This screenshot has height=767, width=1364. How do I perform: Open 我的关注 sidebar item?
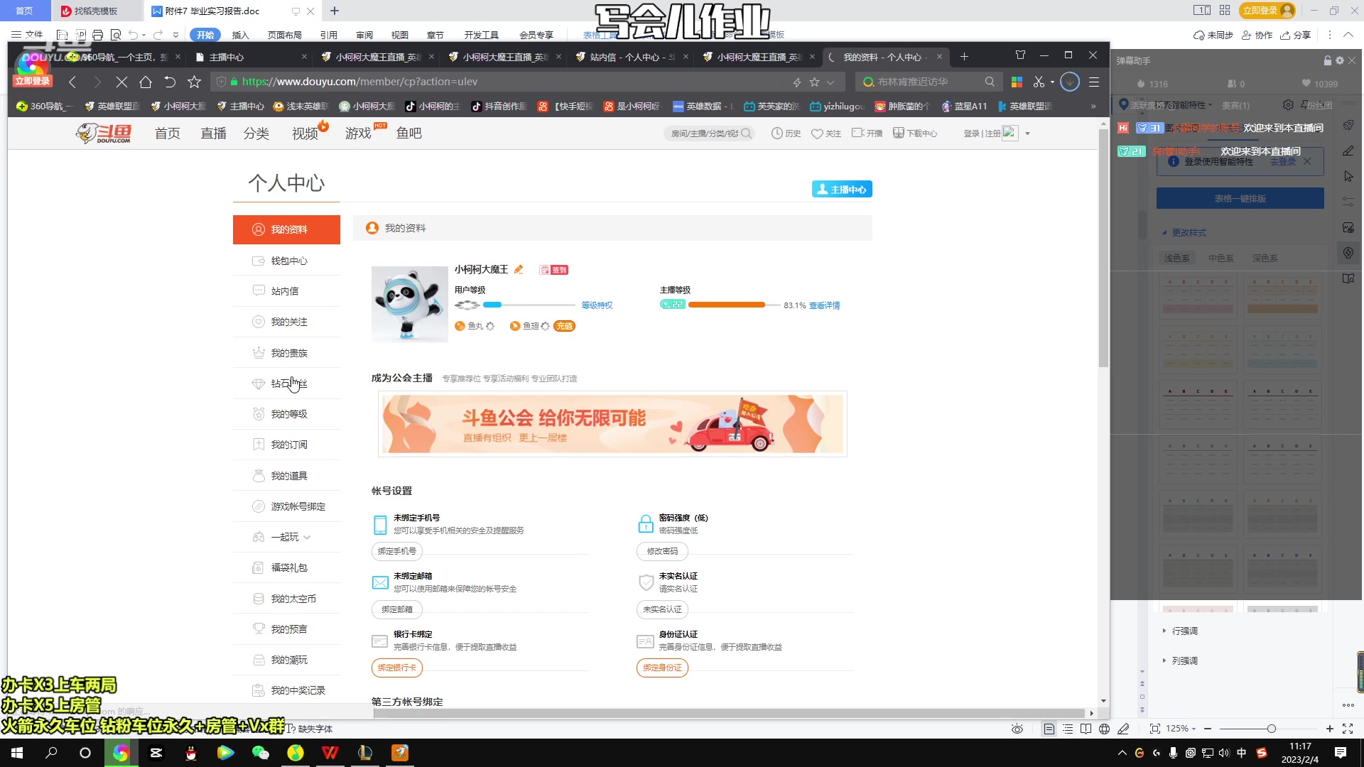point(286,322)
